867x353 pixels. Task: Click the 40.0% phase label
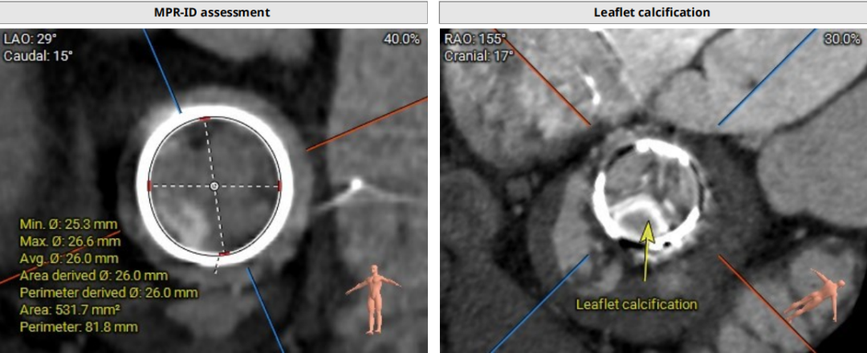click(x=401, y=39)
